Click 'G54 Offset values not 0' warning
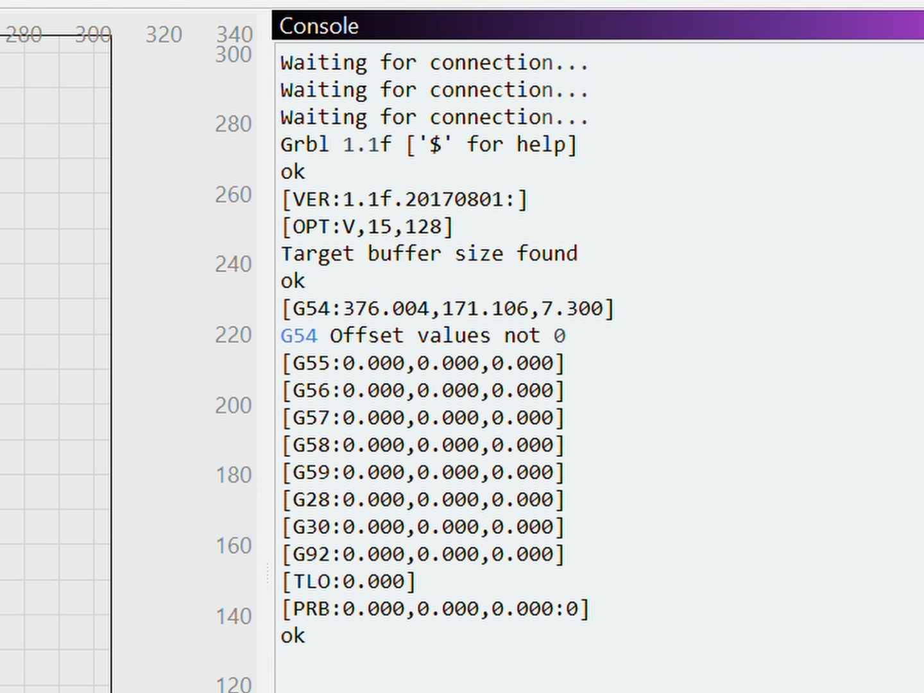Viewport: 924px width, 693px height. pos(423,336)
